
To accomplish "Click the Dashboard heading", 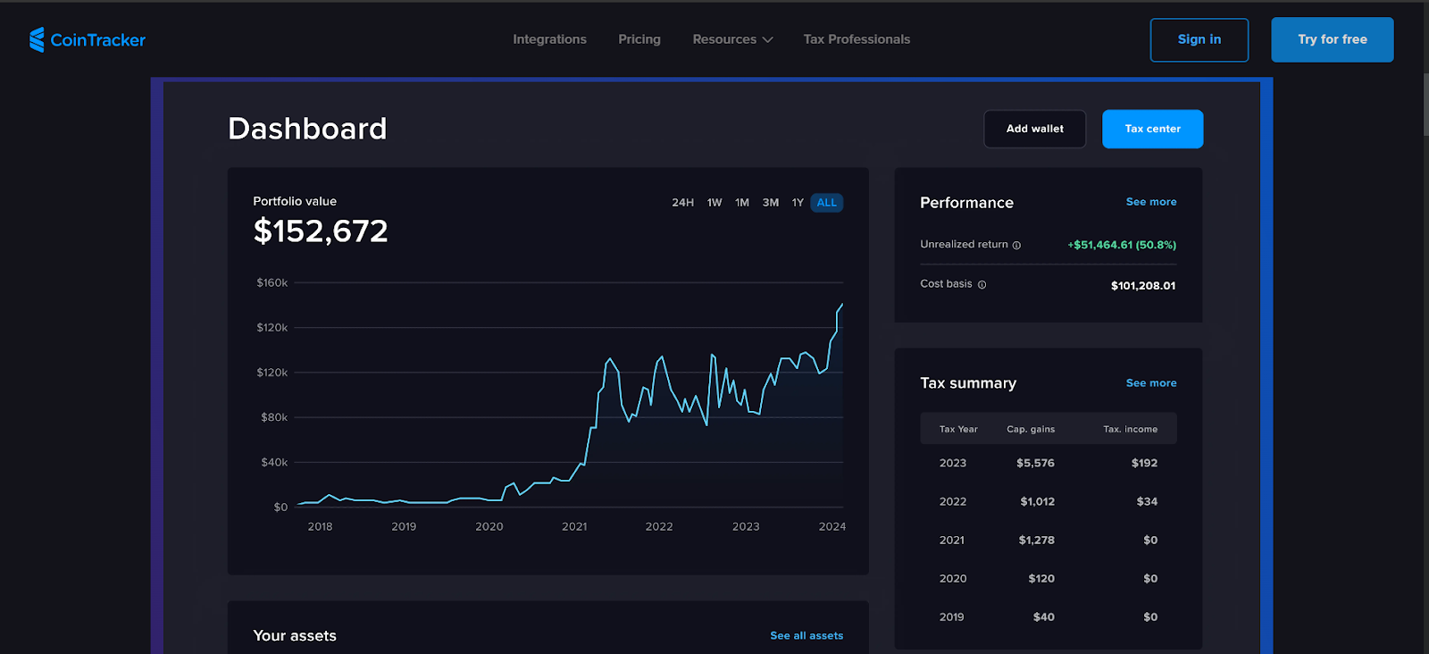I will coord(307,129).
